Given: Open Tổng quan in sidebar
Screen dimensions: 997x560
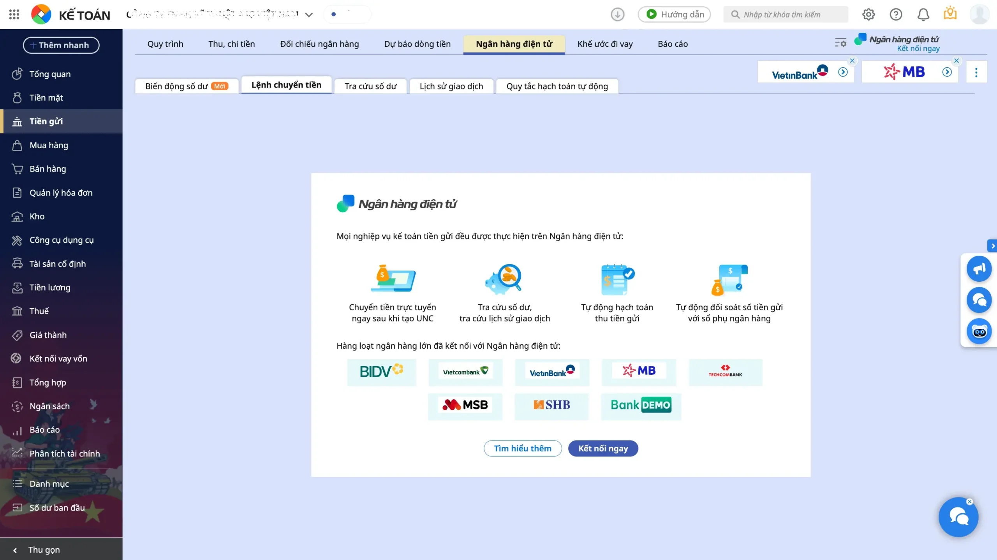Looking at the screenshot, I should pos(61,74).
